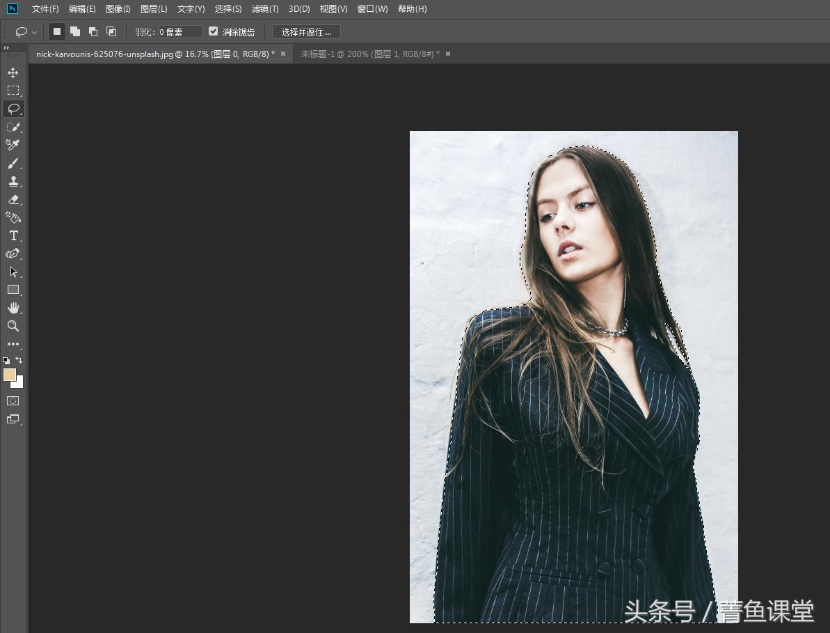Screen dimensions: 830x633
Task: Open the 选择(S) menu
Action: [228, 9]
